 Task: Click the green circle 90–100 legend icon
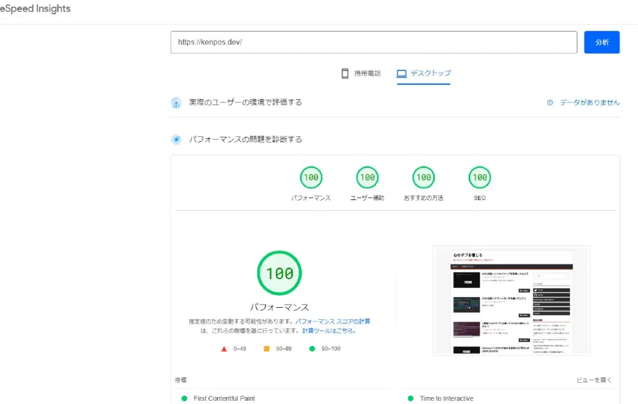coord(312,349)
